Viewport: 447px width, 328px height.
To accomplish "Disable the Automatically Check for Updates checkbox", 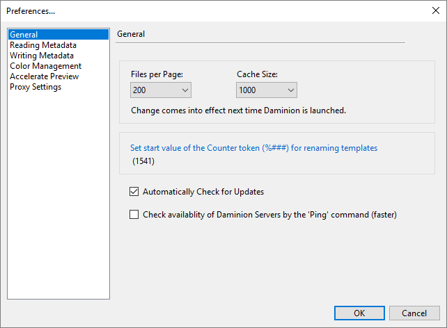I will click(134, 192).
